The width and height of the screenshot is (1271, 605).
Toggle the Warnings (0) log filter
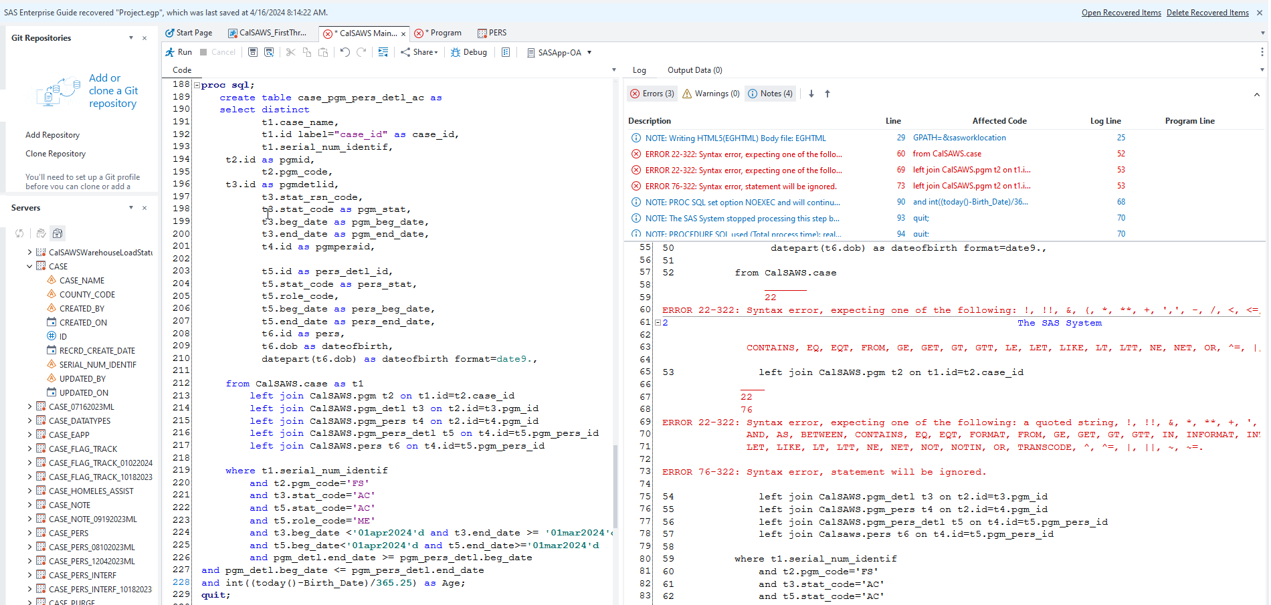point(710,94)
